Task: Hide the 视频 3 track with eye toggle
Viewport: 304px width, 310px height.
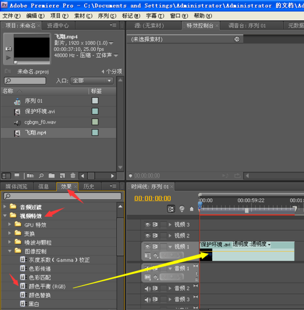Action: click(x=148, y=225)
